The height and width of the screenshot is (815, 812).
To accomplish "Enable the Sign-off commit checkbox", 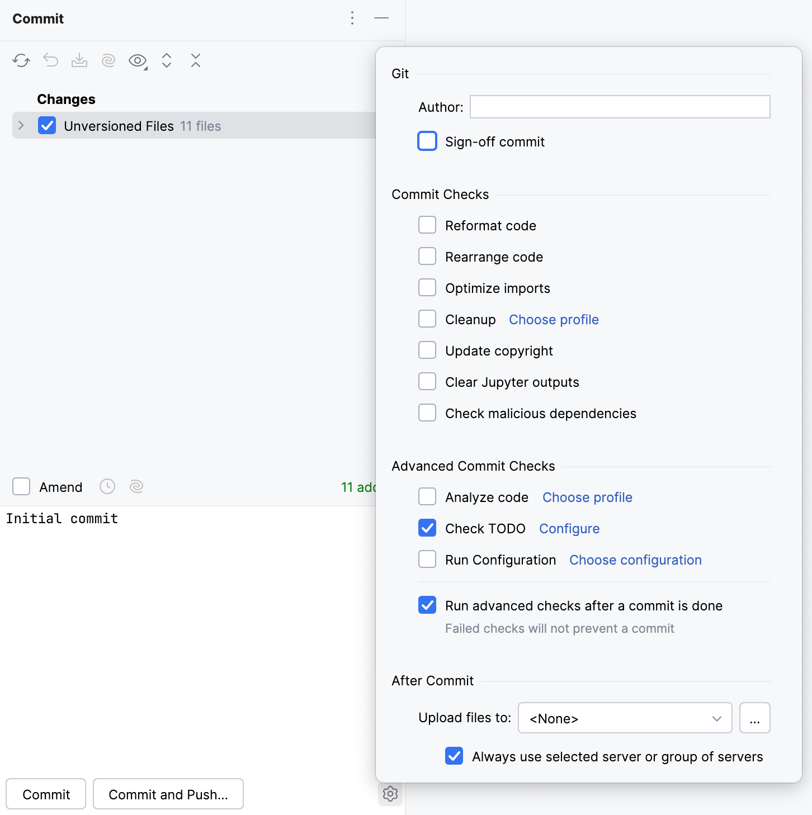I will [427, 141].
